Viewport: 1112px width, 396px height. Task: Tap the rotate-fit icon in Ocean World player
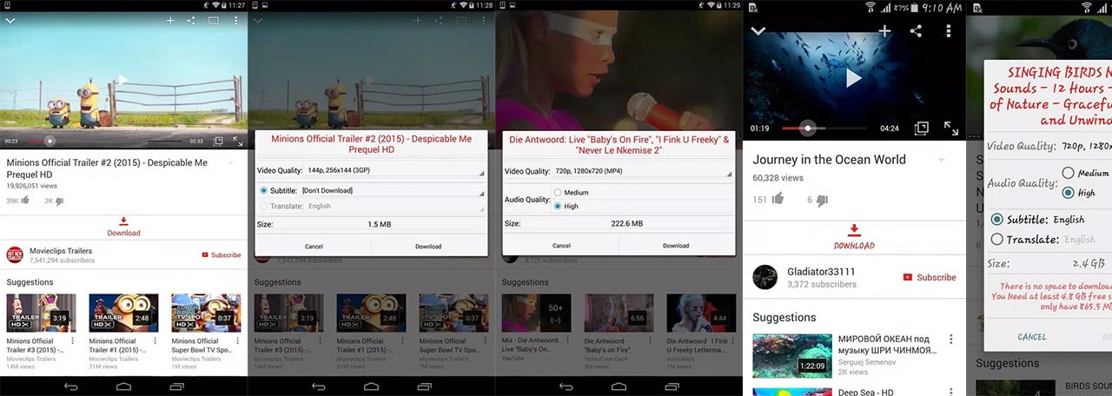922,129
